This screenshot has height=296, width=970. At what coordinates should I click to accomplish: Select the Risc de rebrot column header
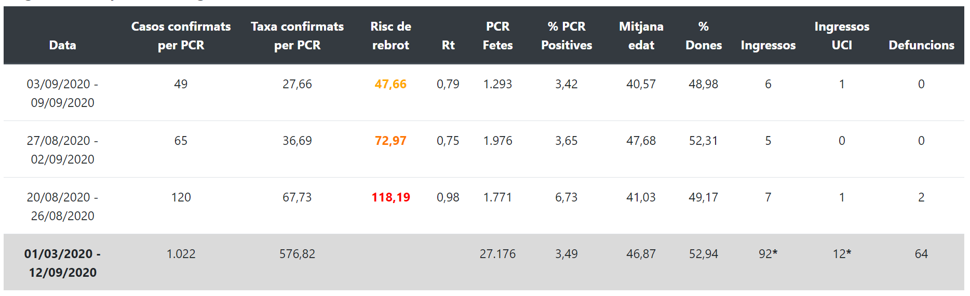click(390, 36)
